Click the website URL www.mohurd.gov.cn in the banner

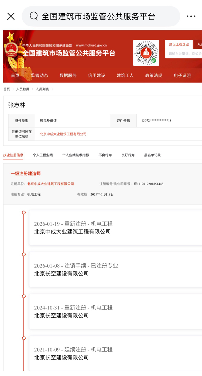pos(91,45)
